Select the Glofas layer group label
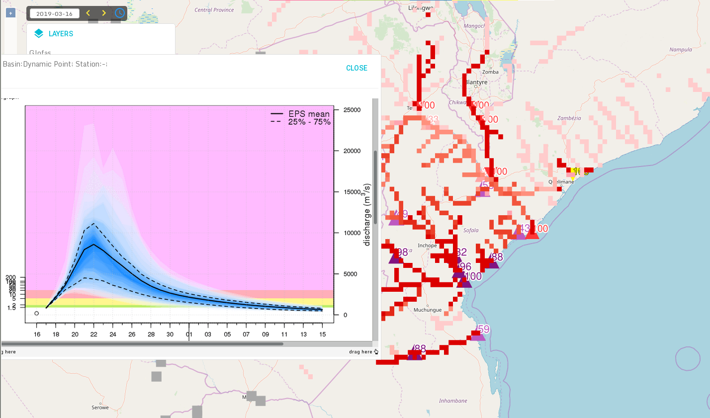The height and width of the screenshot is (418, 710). click(x=40, y=52)
